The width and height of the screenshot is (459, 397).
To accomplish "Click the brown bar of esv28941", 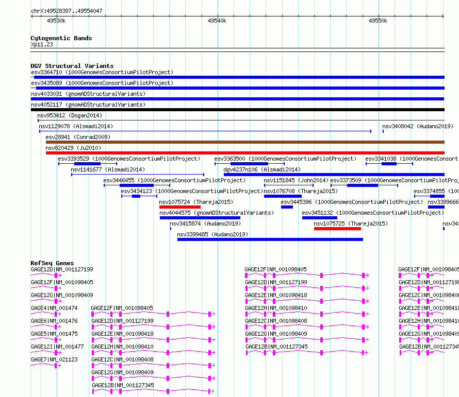I will point(245,142).
